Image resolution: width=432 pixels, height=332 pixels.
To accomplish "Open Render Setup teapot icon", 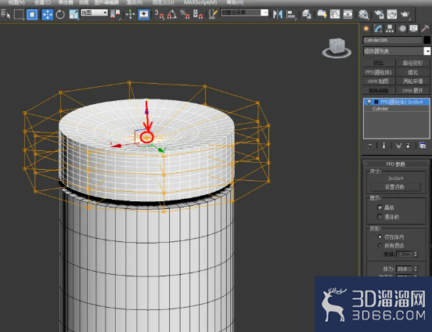I will (379, 14).
